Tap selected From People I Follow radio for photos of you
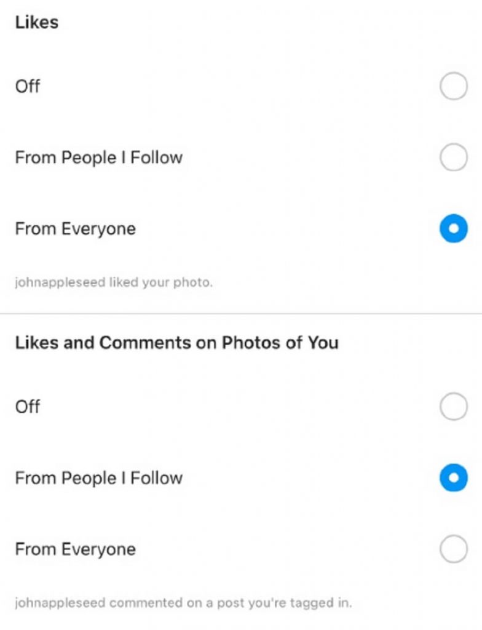This screenshot has width=482, height=630. tap(454, 477)
